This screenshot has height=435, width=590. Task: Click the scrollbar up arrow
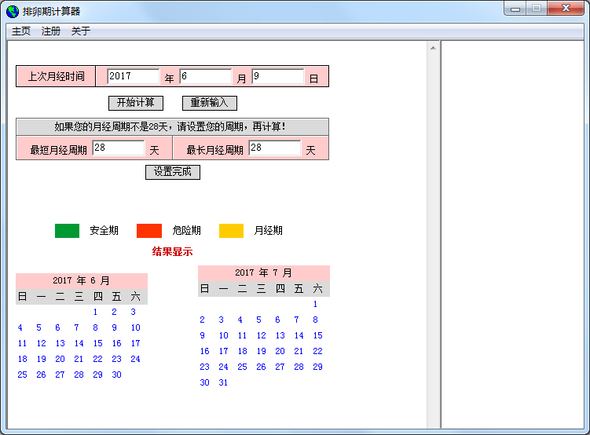[433, 48]
